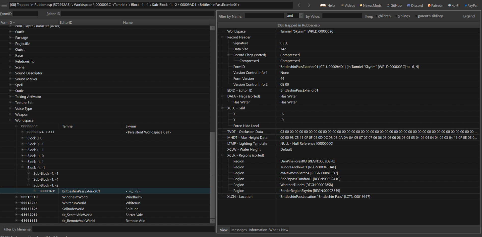Collapse Sub-Block -1, -2 node
482x237 pixels.
(x=28, y=185)
